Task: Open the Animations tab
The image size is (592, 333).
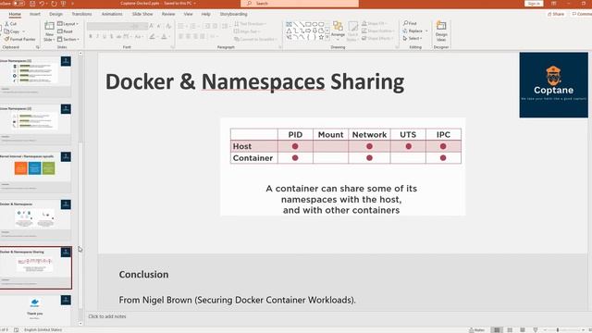Action: point(112,14)
